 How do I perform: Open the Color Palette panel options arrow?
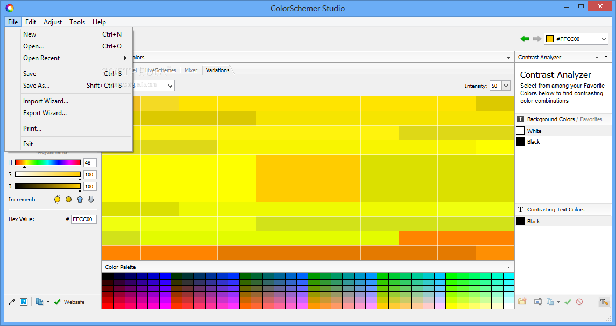509,267
